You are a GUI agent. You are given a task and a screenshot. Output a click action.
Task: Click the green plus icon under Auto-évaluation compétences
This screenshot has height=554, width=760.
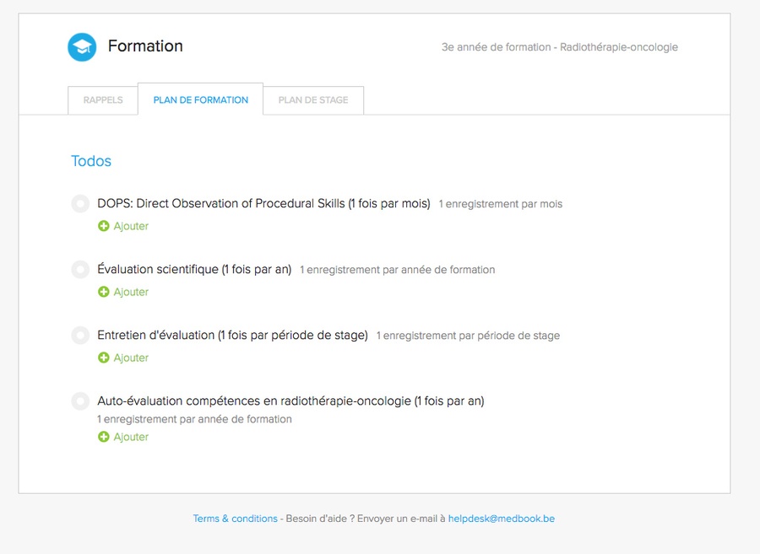coord(104,437)
